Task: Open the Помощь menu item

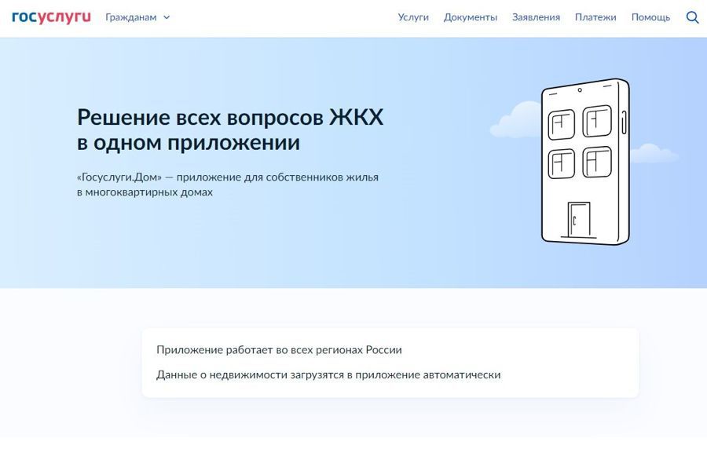Action: tap(650, 17)
